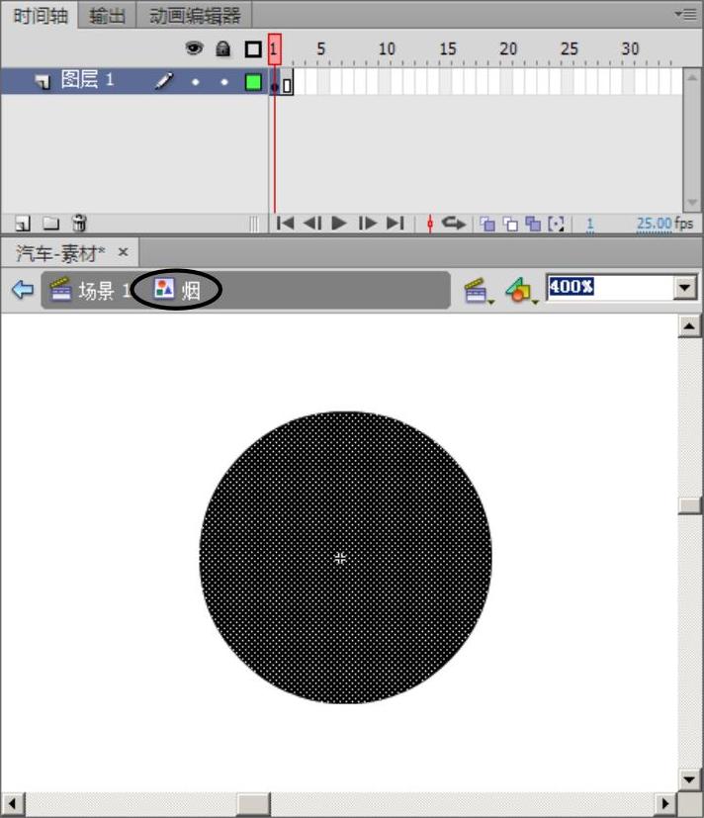704x818 pixels.
Task: Switch to the 时间轴 tab
Action: pos(41,16)
